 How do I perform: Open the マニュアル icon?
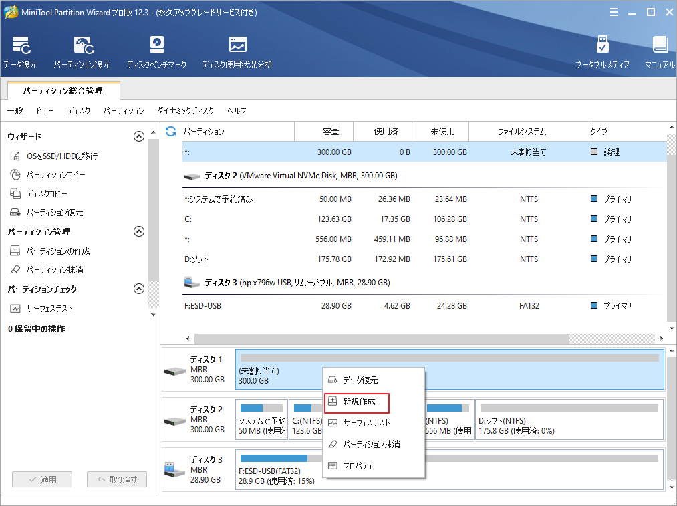coord(660,52)
